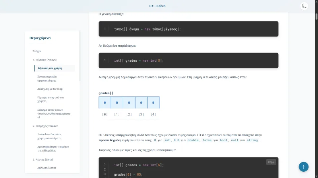Click the general syntax code τύπος[] όνομα
318x178 pixels.
[147, 29]
